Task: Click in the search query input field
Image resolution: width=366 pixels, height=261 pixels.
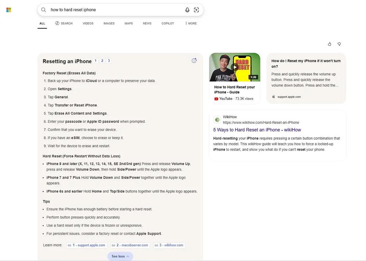Action: click(x=117, y=10)
